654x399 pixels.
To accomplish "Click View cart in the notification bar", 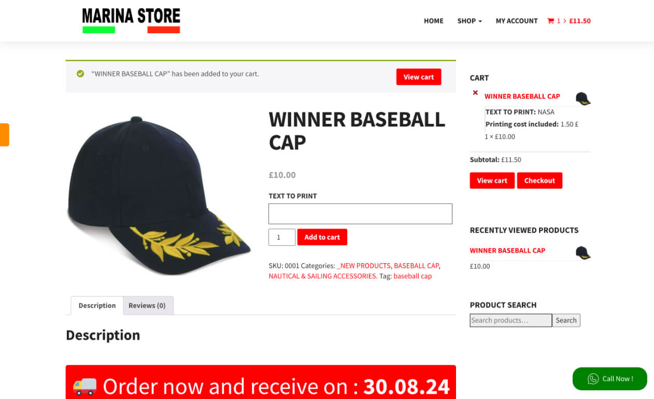I will click(419, 77).
